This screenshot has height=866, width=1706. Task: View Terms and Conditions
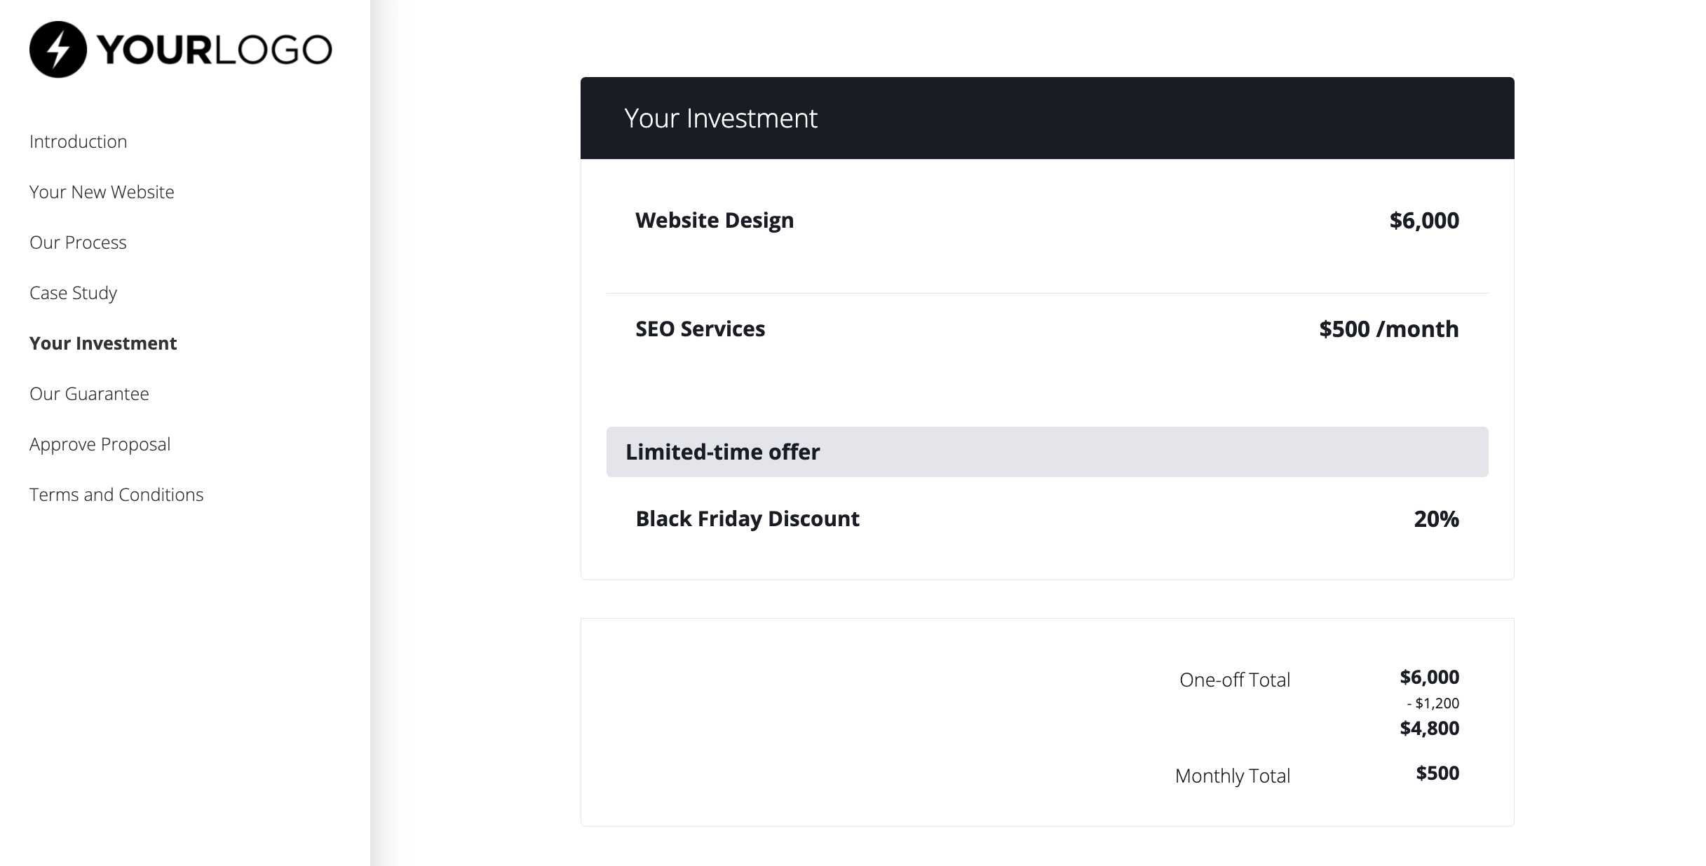116,495
